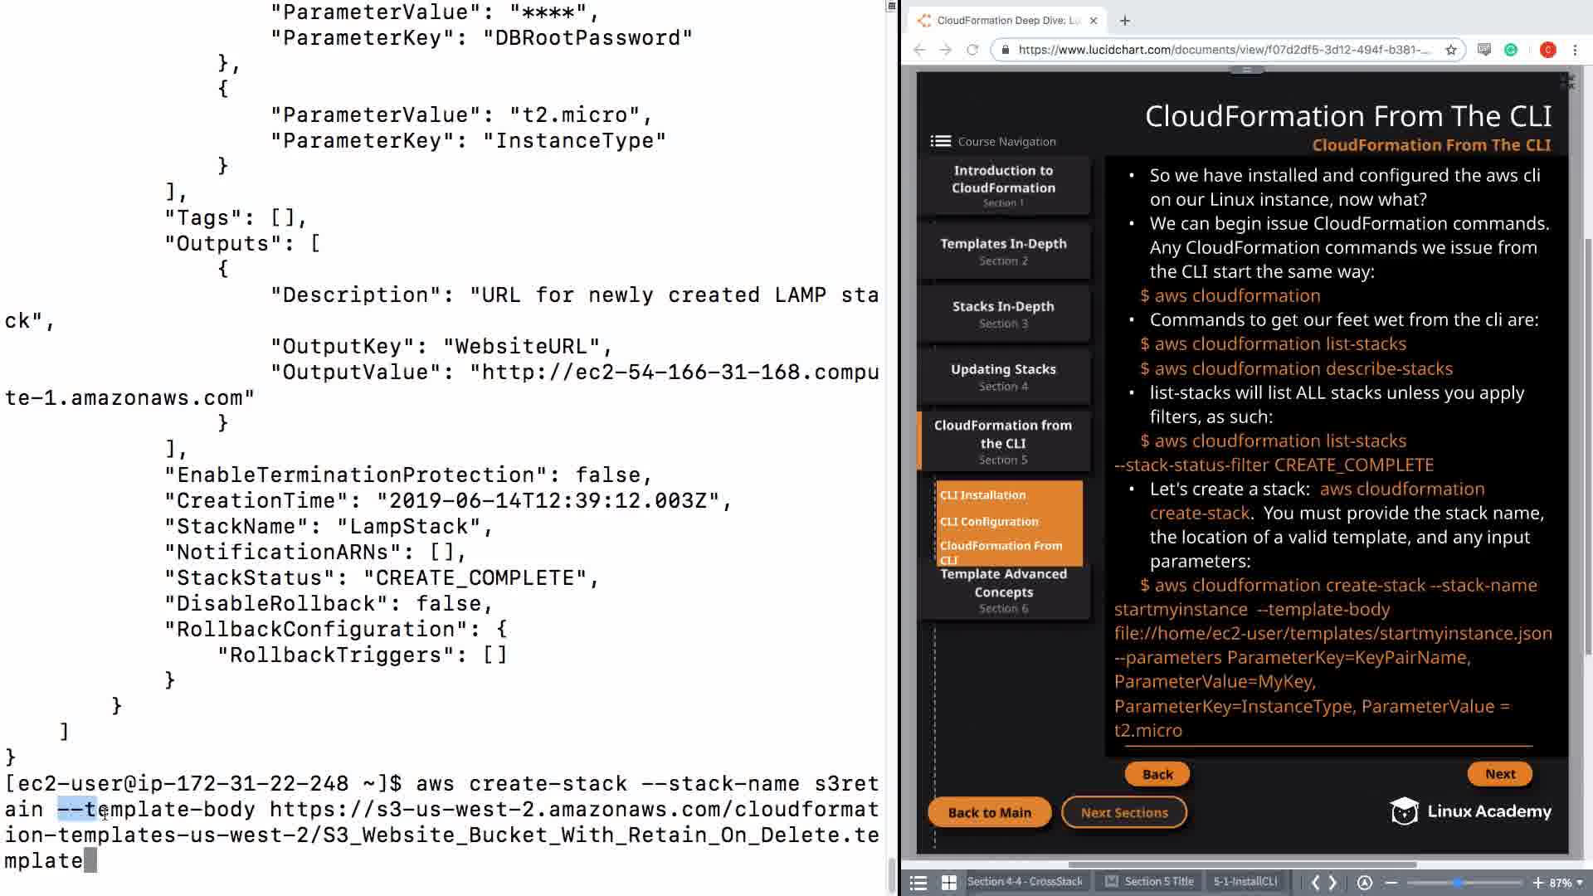Viewport: 1593px width, 896px height.
Task: Open the page grid view icon
Action: pyautogui.click(x=949, y=883)
